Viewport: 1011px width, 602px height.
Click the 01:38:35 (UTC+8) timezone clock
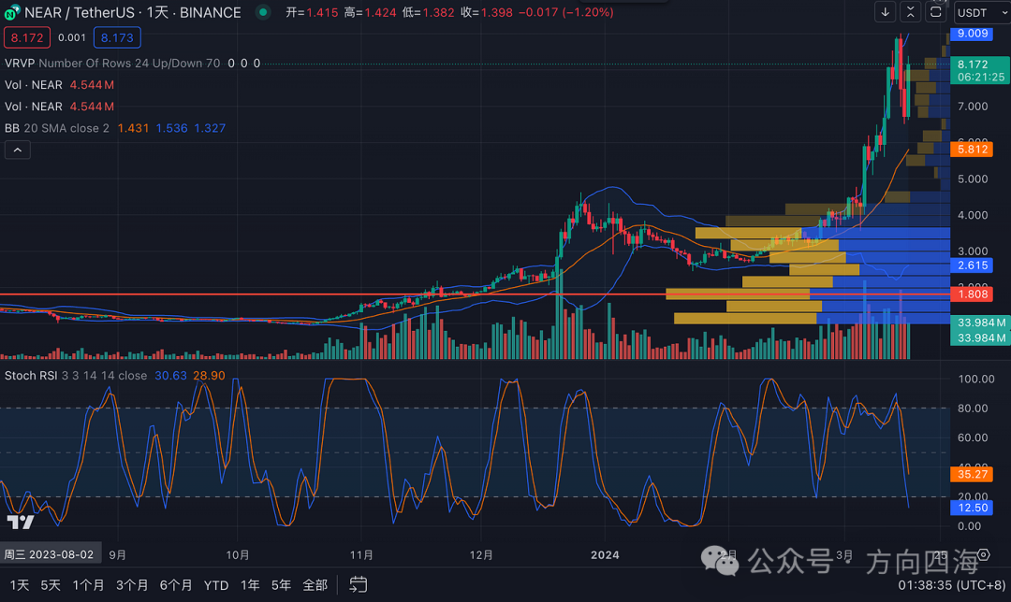(x=952, y=585)
